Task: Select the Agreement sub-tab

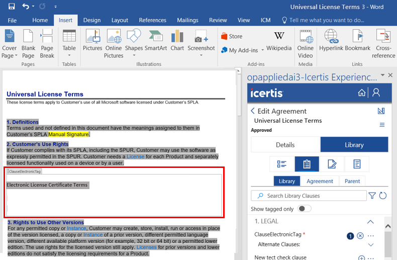Action: point(320,181)
